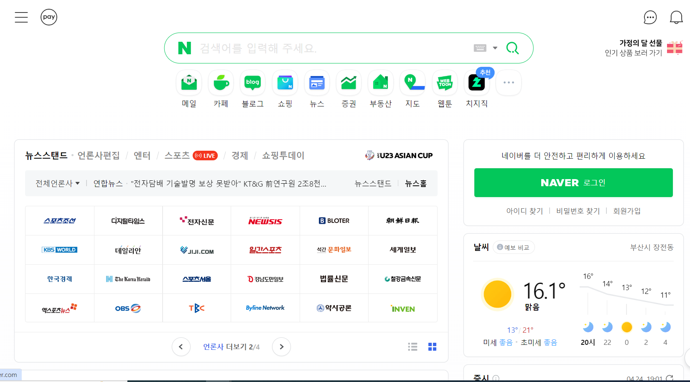Open the 회원가입 link
The image size is (690, 382).
click(626, 211)
